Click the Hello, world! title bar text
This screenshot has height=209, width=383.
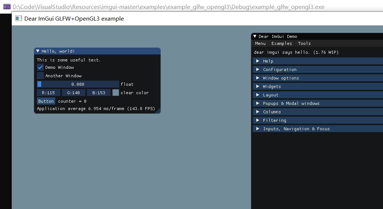[58, 51]
